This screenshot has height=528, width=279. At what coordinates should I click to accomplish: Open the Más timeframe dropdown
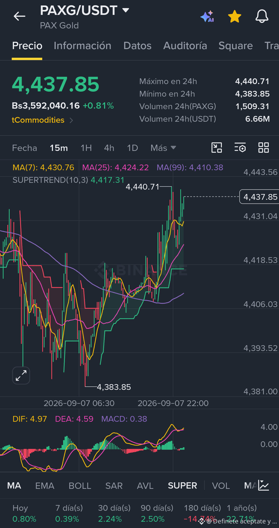[163, 148]
